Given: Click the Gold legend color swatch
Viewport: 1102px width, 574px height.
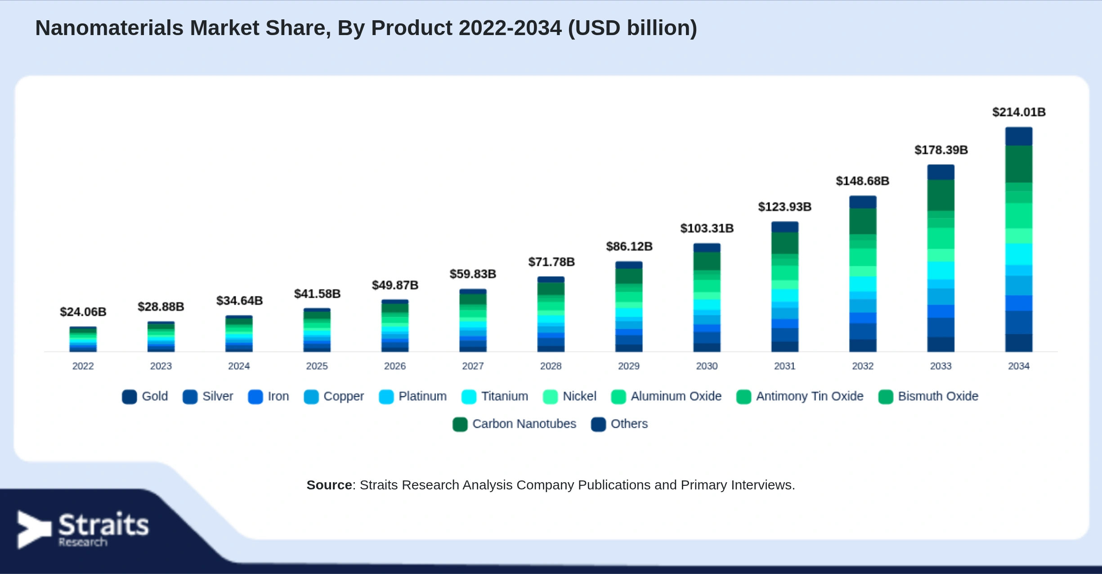Looking at the screenshot, I should pyautogui.click(x=129, y=397).
